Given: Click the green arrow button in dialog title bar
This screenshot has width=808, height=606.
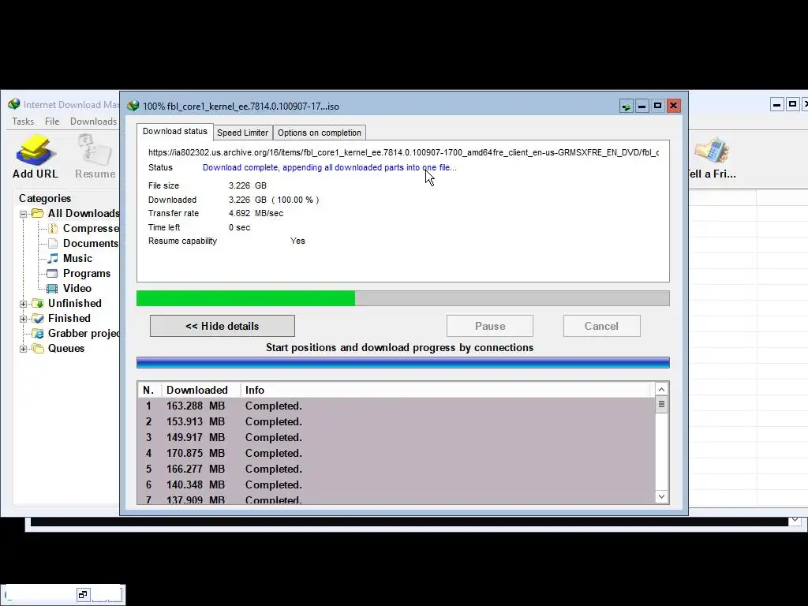Looking at the screenshot, I should tap(626, 107).
